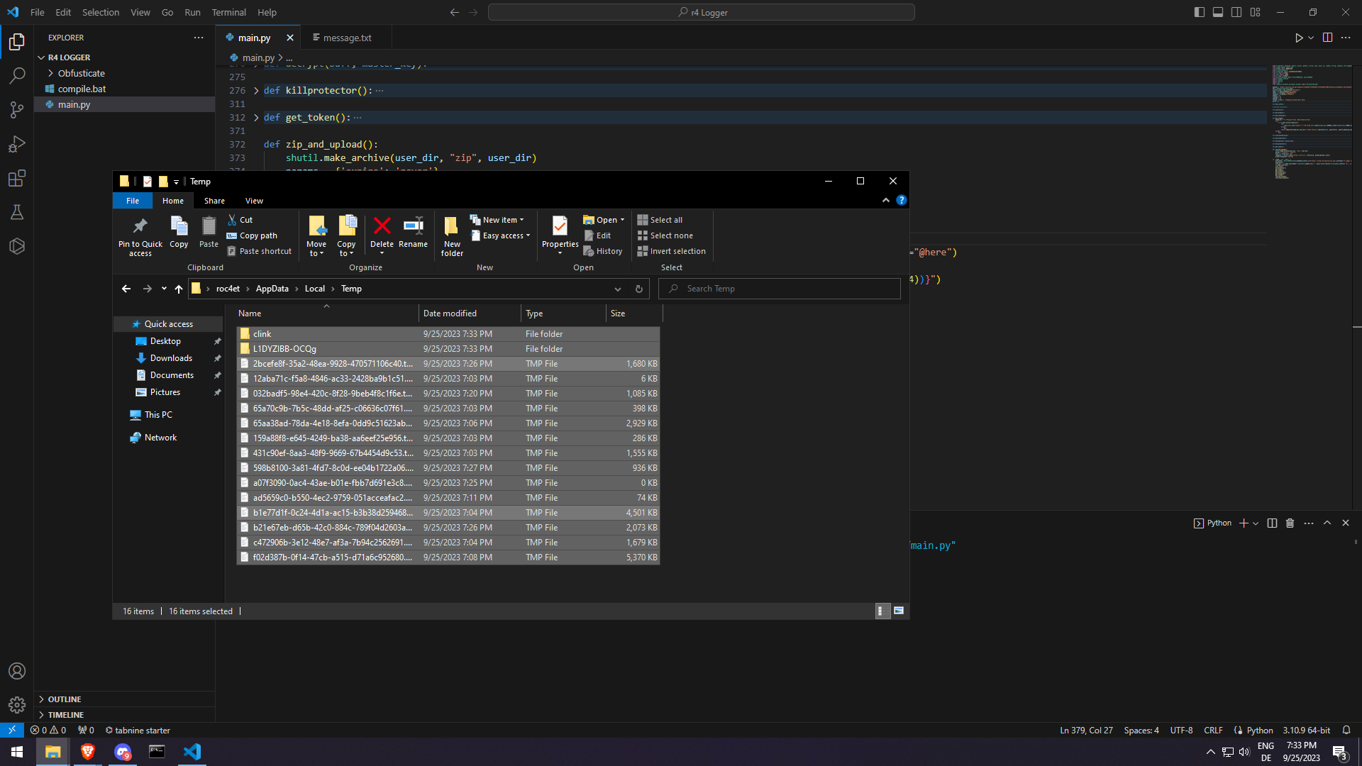Open Source Control in activity bar
This screenshot has width=1362, height=766.
tap(17, 109)
